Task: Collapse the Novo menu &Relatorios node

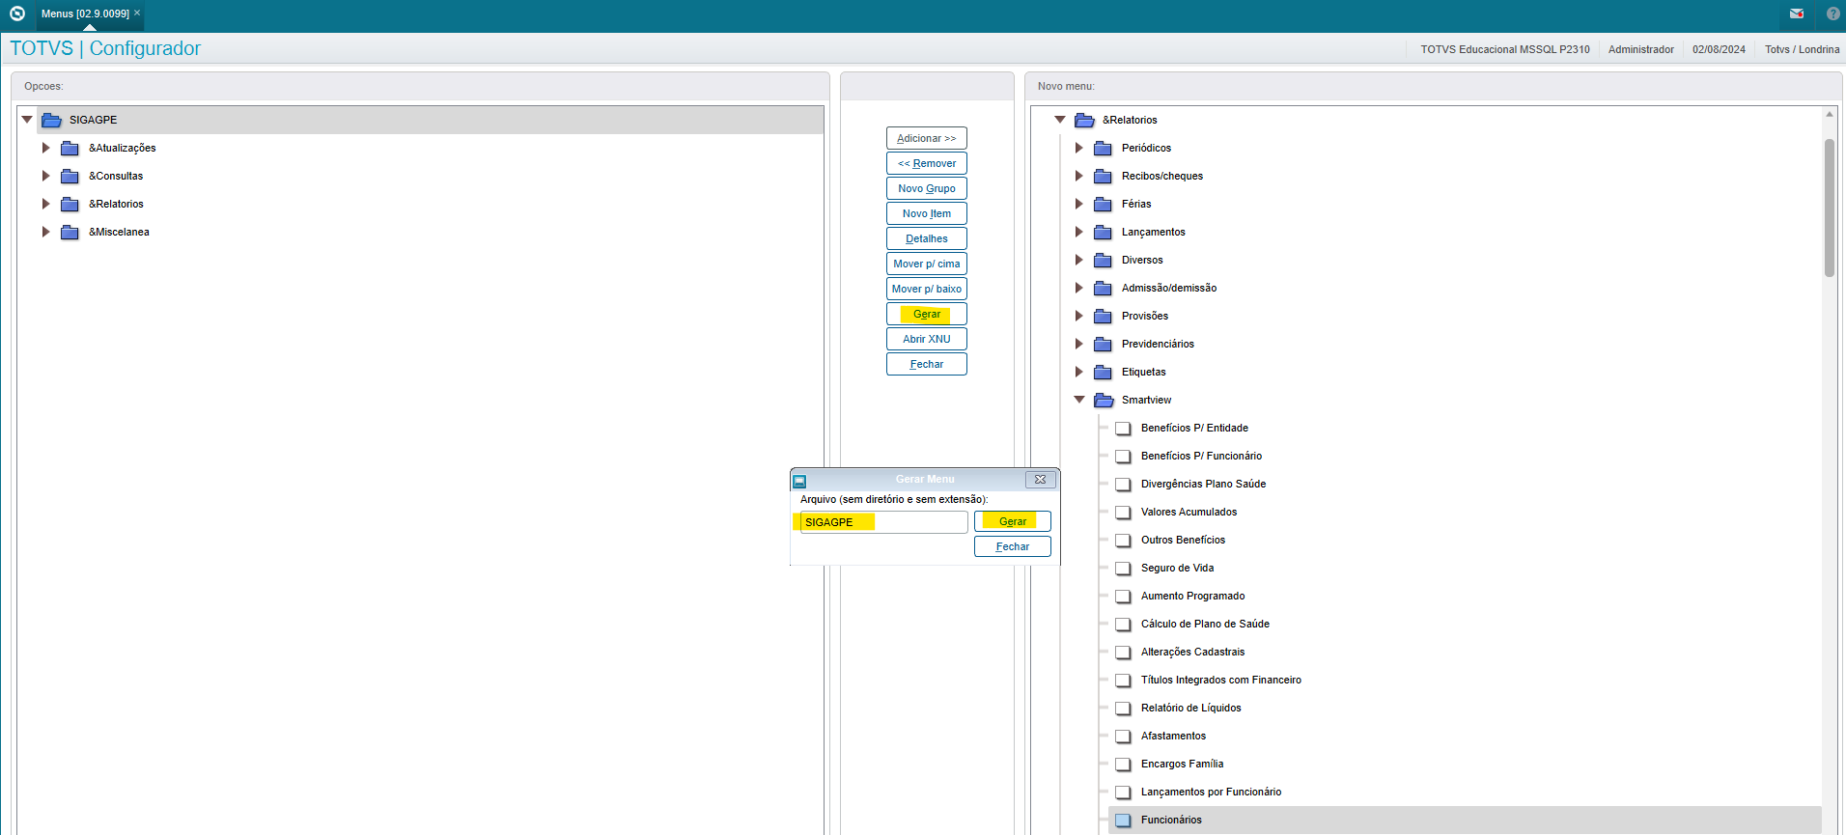Action: [x=1060, y=120]
